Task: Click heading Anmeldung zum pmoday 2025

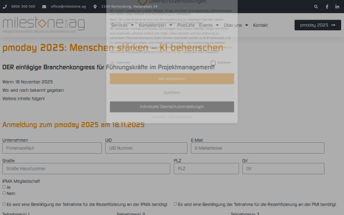Action: [x=73, y=124]
